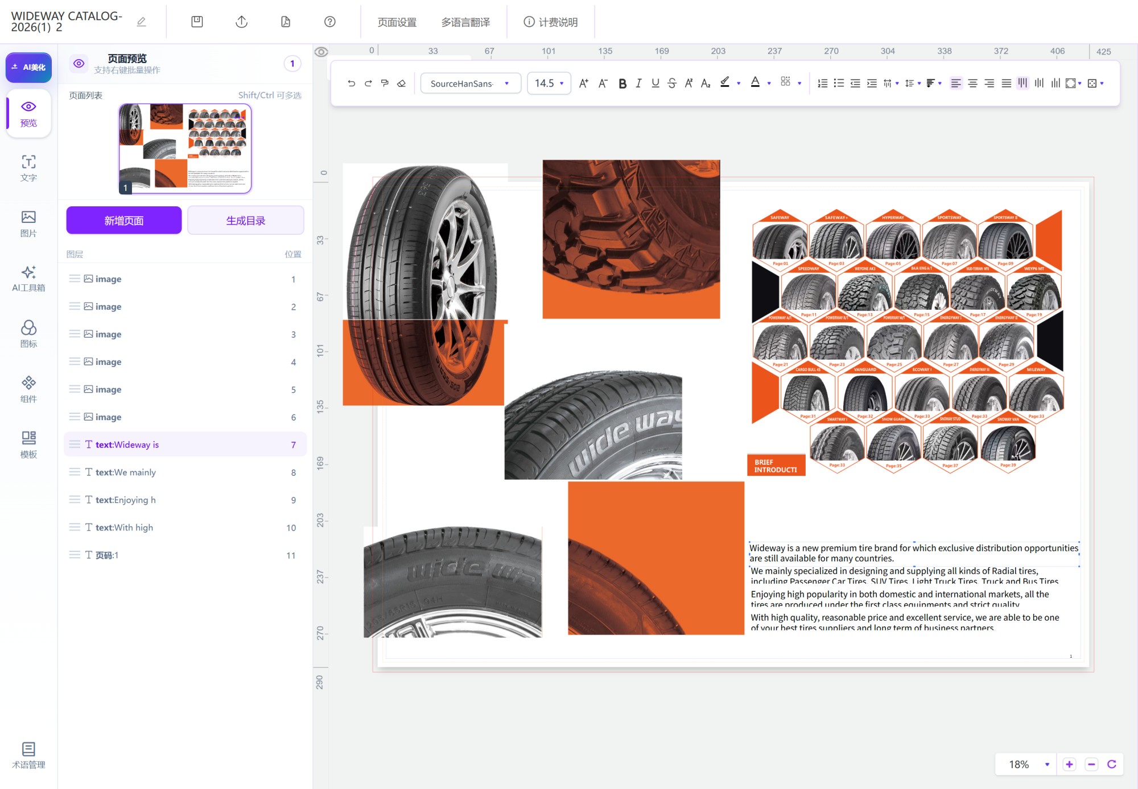Image resolution: width=1138 pixels, height=789 pixels.
Task: Open the 文字 text sidebar tab
Action: tap(28, 168)
